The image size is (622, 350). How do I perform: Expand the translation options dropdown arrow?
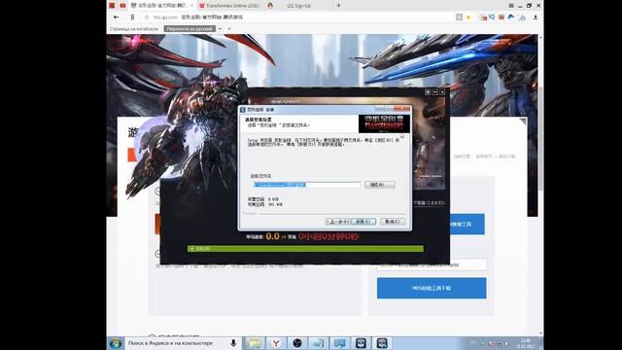221,29
